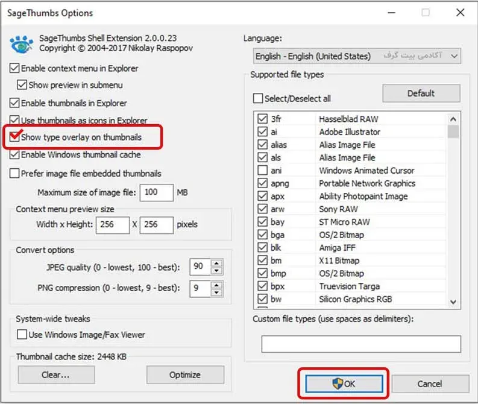Click the Optimize button
Screen dimensions: 478x404
click(x=185, y=374)
